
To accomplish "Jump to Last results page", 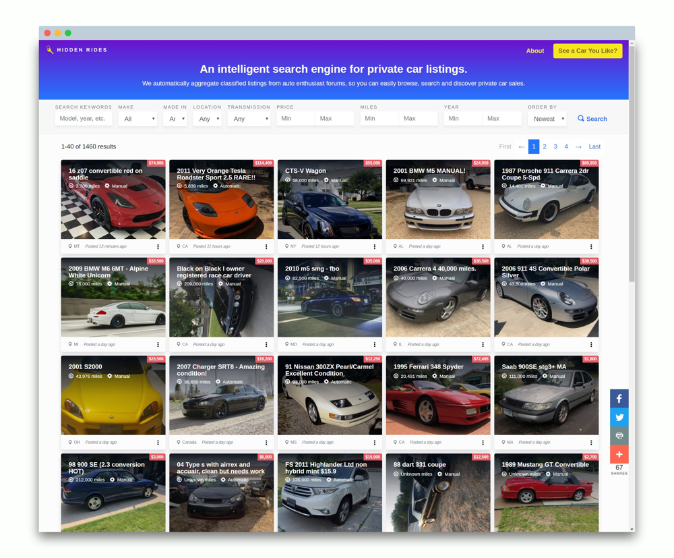I will (x=594, y=146).
